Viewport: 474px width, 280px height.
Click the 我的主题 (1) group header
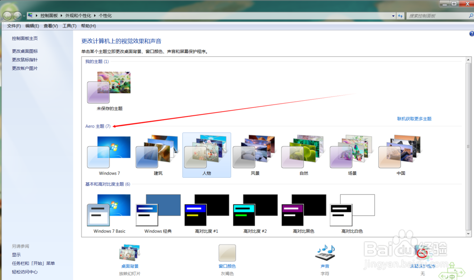pyautogui.click(x=97, y=61)
